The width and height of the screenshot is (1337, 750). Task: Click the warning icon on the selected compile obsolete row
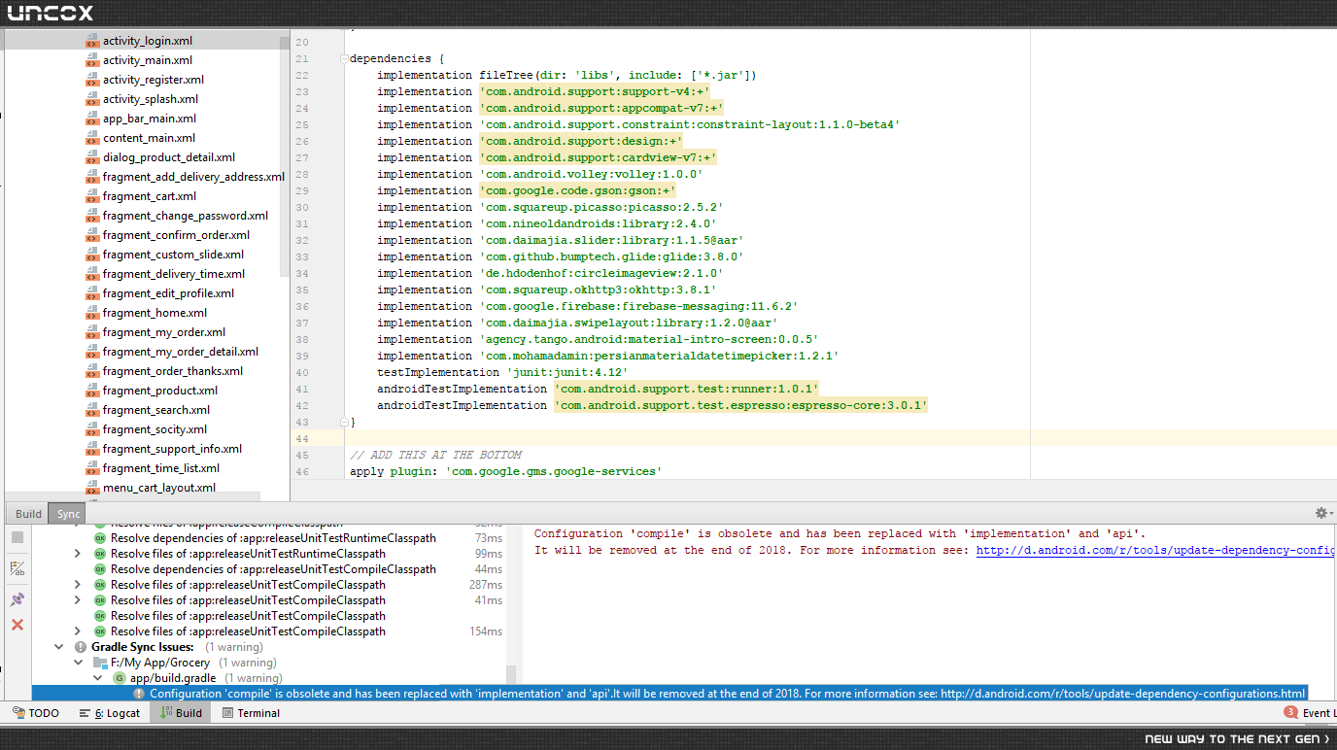139,694
